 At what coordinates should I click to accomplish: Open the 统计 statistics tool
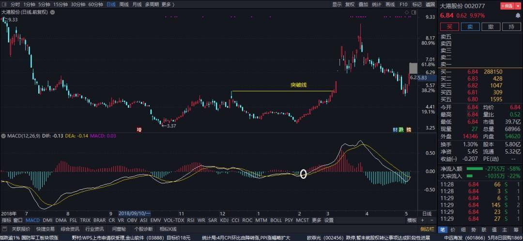[x=377, y=4]
